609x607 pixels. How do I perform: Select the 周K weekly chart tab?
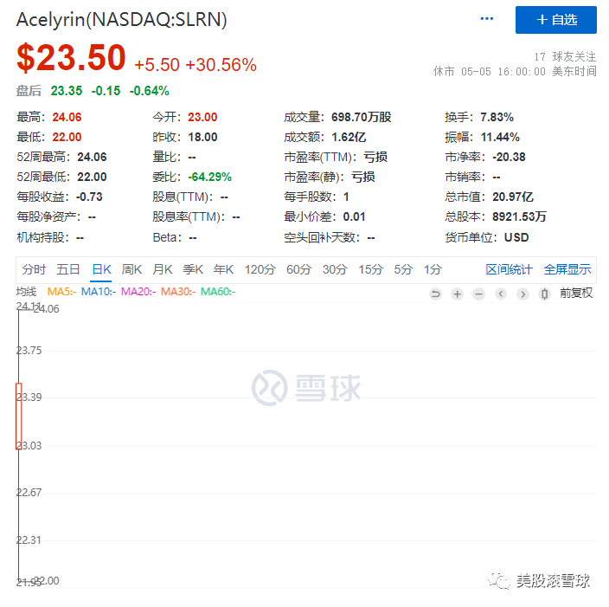coord(132,269)
